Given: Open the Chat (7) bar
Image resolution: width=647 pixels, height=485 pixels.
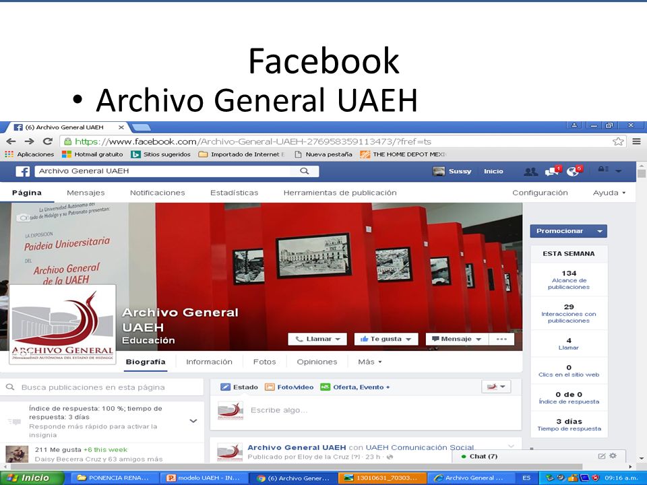Looking at the screenshot, I should [x=538, y=456].
